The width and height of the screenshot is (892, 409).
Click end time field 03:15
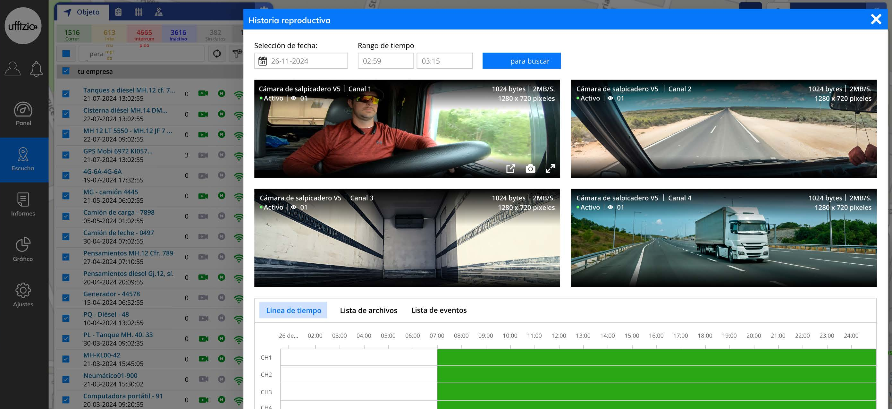click(445, 61)
